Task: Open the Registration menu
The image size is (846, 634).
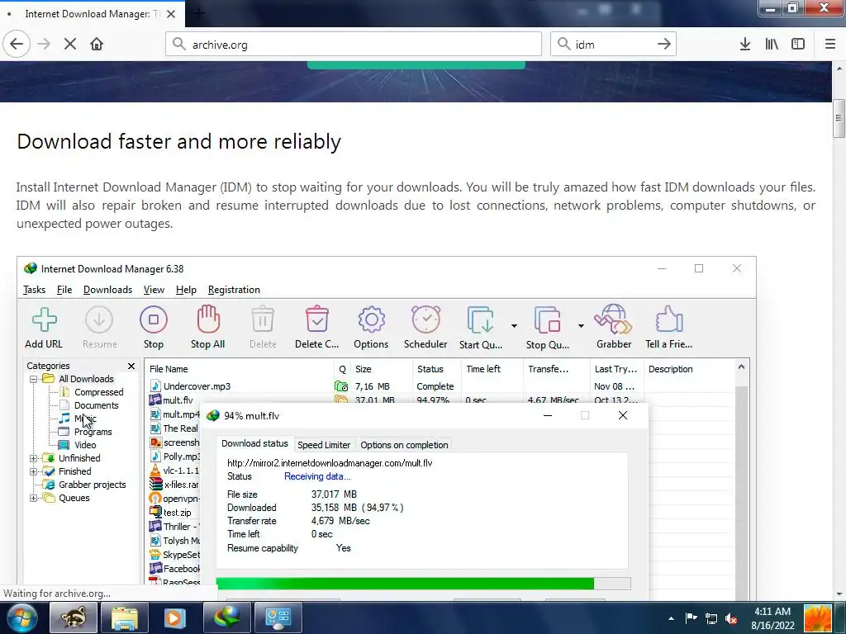Action: (234, 290)
